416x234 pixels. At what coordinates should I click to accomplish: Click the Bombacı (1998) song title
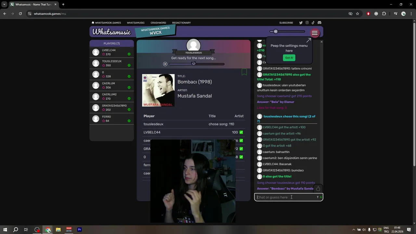click(x=195, y=82)
